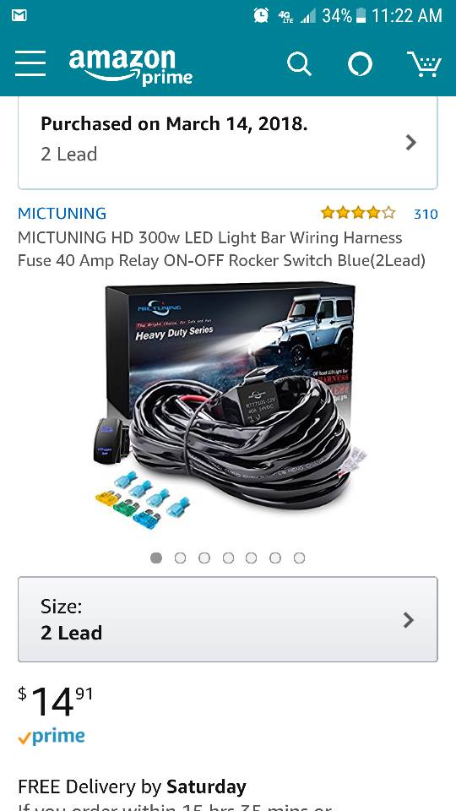Select the fourth image carousel dot
The image size is (456, 811).
[228, 558]
